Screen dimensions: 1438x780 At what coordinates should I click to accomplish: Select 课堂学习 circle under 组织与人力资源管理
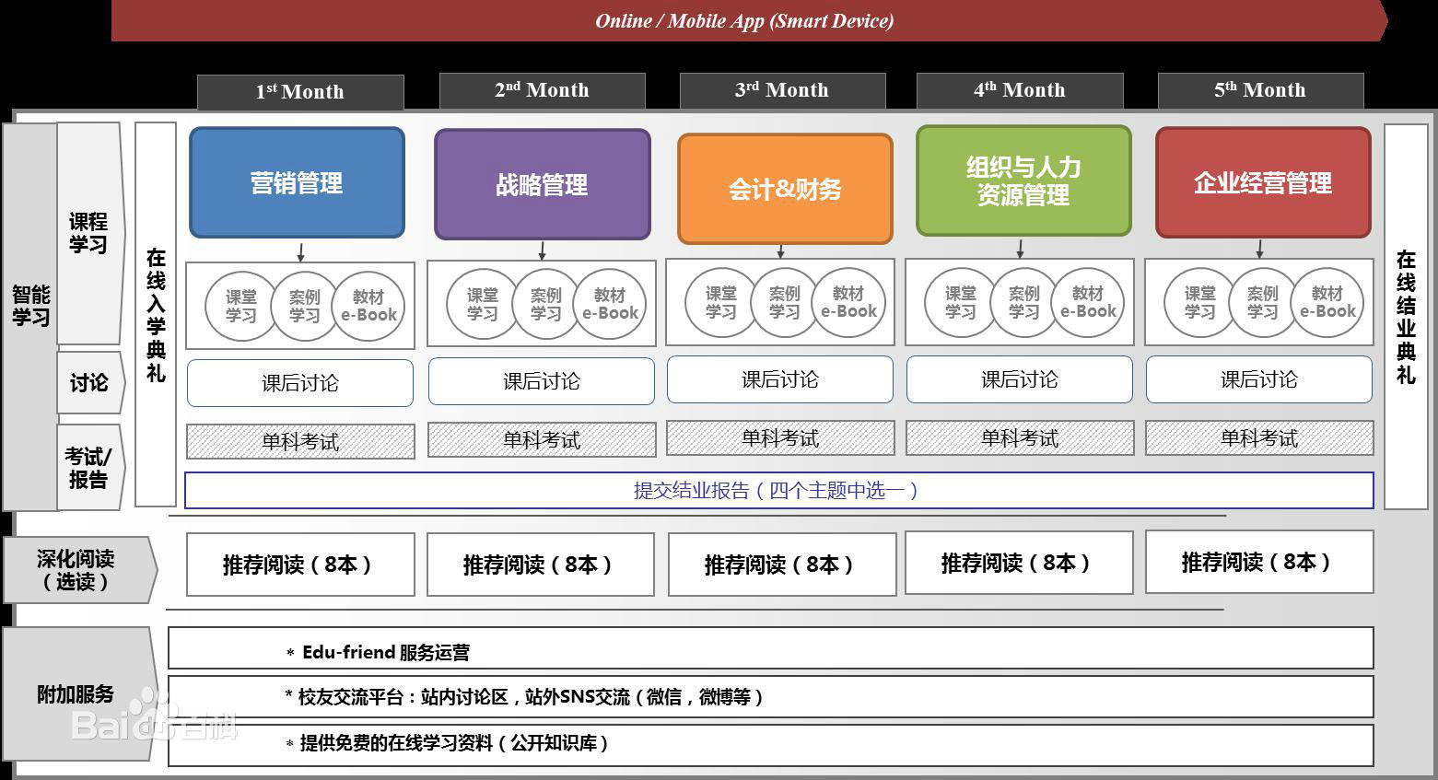tap(959, 302)
